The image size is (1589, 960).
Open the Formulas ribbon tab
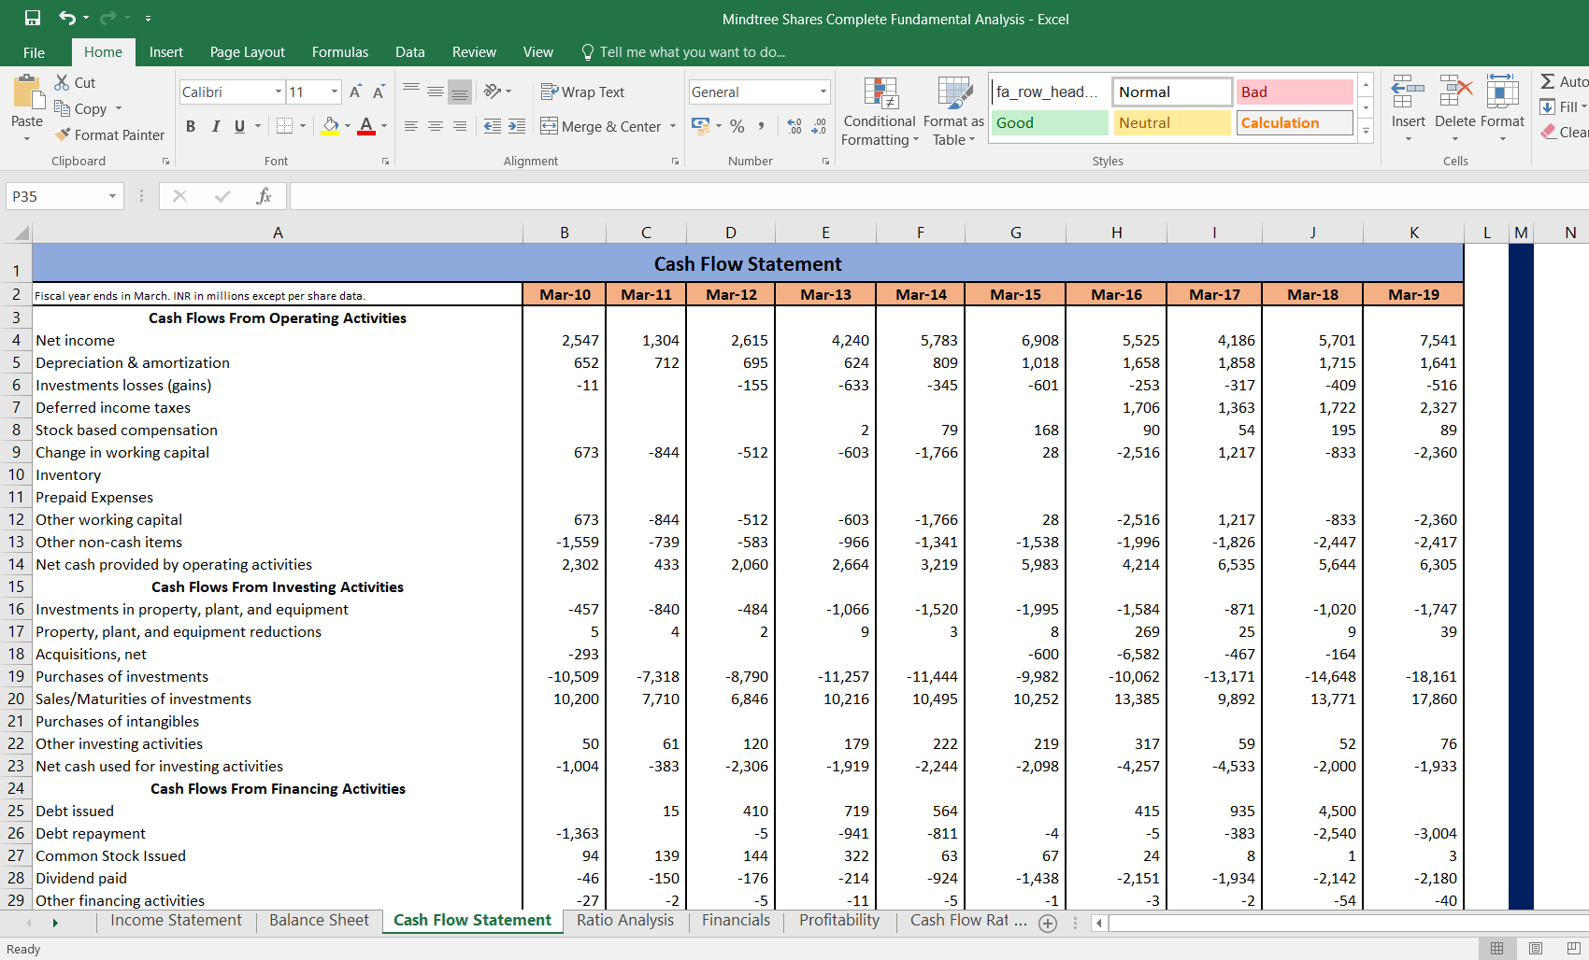click(340, 52)
